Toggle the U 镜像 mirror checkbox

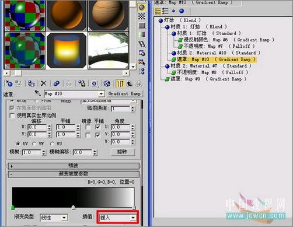click(88, 127)
